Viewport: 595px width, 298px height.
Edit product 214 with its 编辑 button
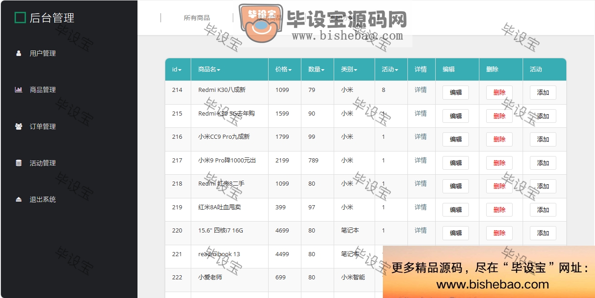[x=456, y=92]
